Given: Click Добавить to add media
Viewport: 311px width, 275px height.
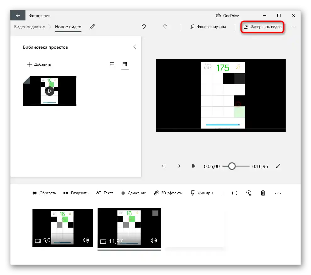Looking at the screenshot, I should point(39,64).
